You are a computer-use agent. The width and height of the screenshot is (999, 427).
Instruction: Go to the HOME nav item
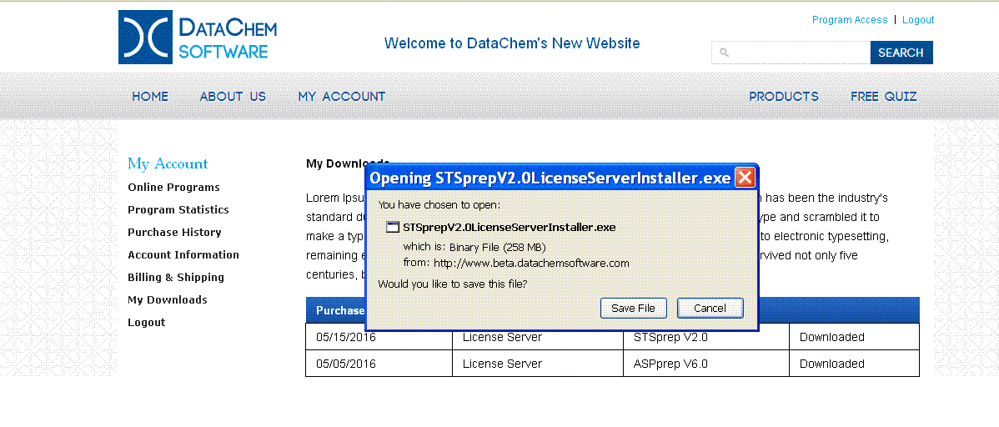pyautogui.click(x=150, y=96)
